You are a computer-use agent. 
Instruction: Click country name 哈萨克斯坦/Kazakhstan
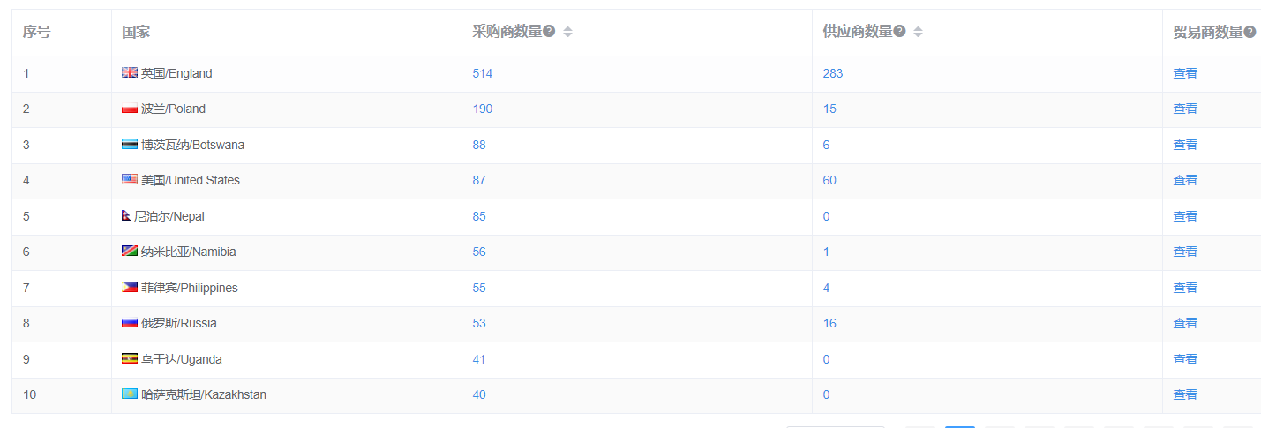[x=204, y=394]
